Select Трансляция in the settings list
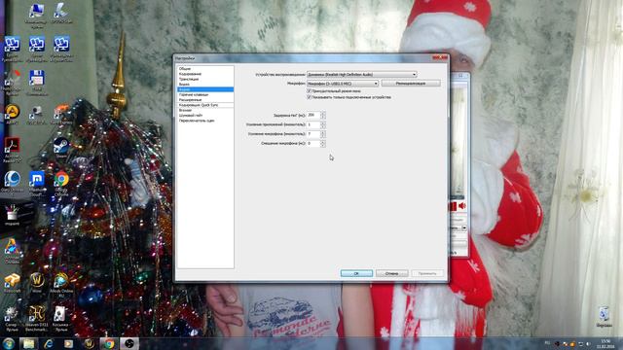Viewport: 623px width, 350px height. tap(205, 79)
